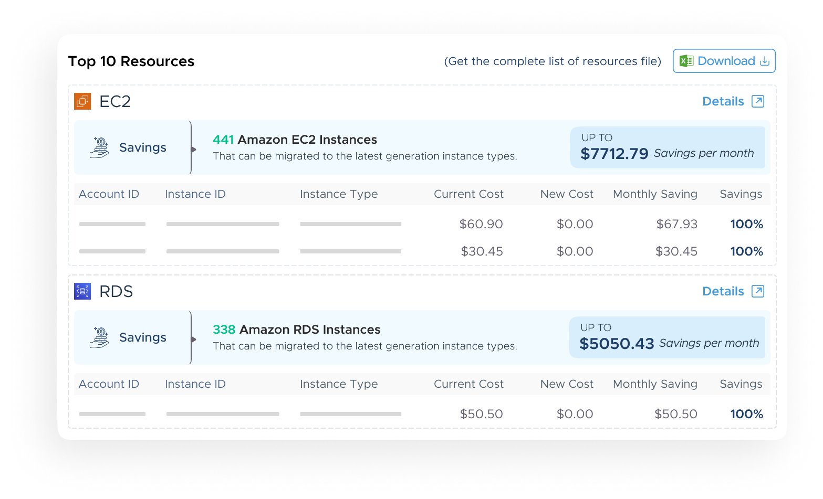Open RDS Details
Image resolution: width=823 pixels, height=499 pixels.
[723, 291]
